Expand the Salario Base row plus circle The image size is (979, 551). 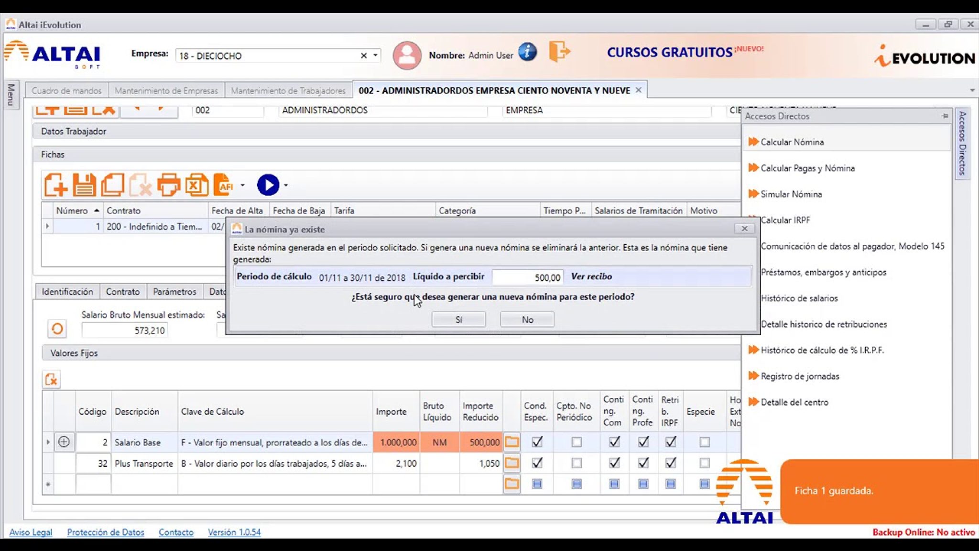(x=64, y=442)
